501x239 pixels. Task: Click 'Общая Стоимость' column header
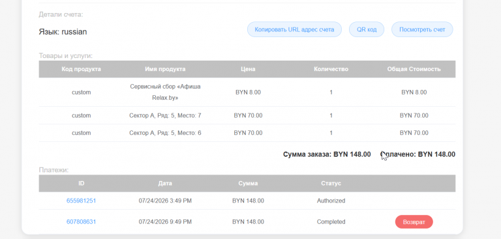tap(414, 69)
